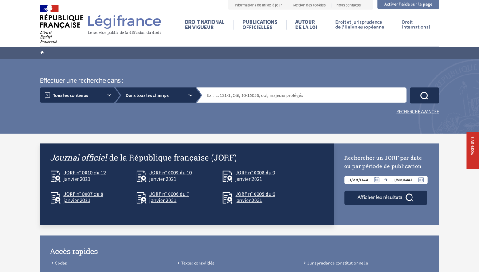Image resolution: width=479 pixels, height=272 pixels.
Task: Open the 'Publications officielles' menu
Action: [259, 24]
